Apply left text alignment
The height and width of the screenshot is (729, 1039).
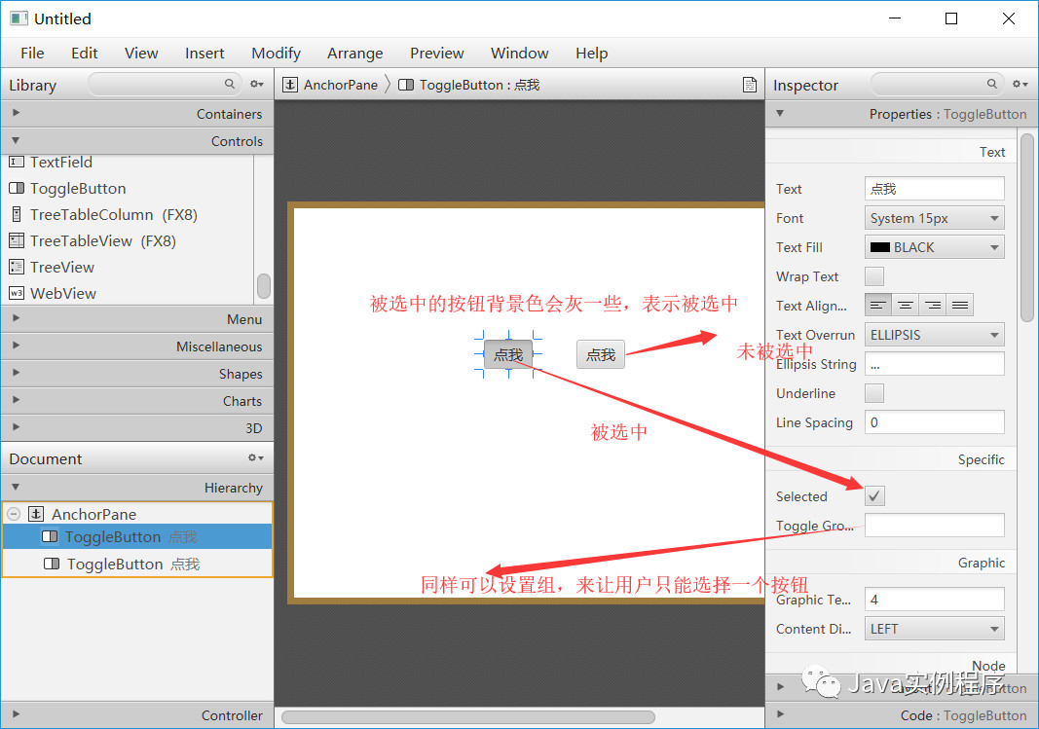coord(877,304)
